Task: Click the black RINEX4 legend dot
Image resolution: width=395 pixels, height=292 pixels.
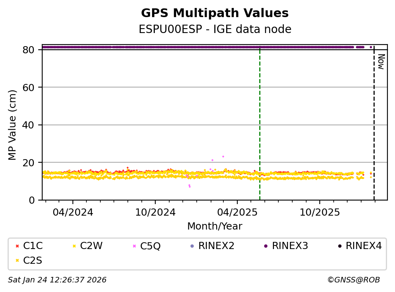Action: [339, 246]
